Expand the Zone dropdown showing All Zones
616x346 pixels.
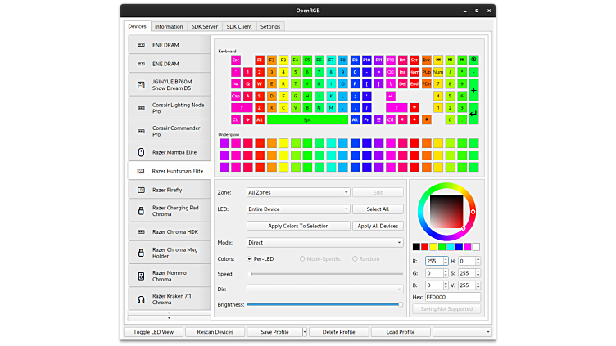click(298, 193)
